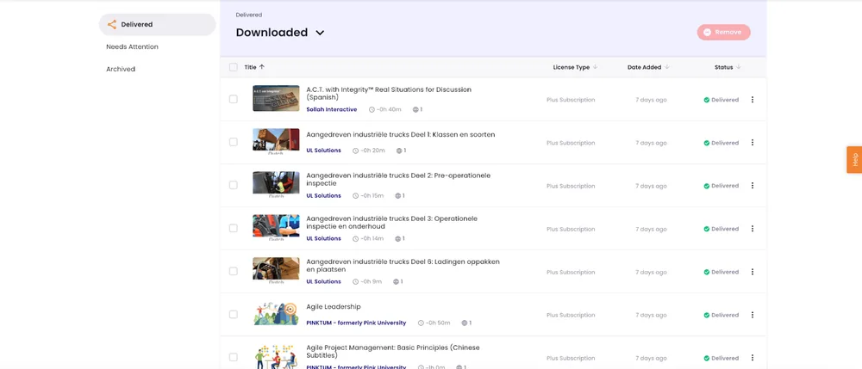
Task: Click the globe icon in Deel 1 row
Action: (x=398, y=151)
